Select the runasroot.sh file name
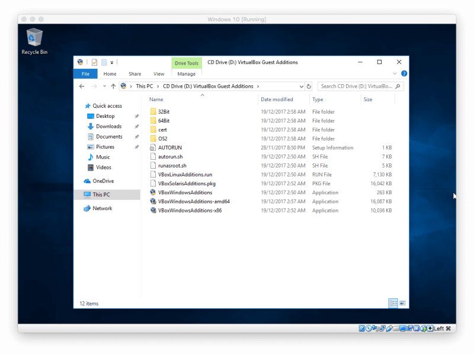This screenshot has width=474, height=354. tap(172, 166)
